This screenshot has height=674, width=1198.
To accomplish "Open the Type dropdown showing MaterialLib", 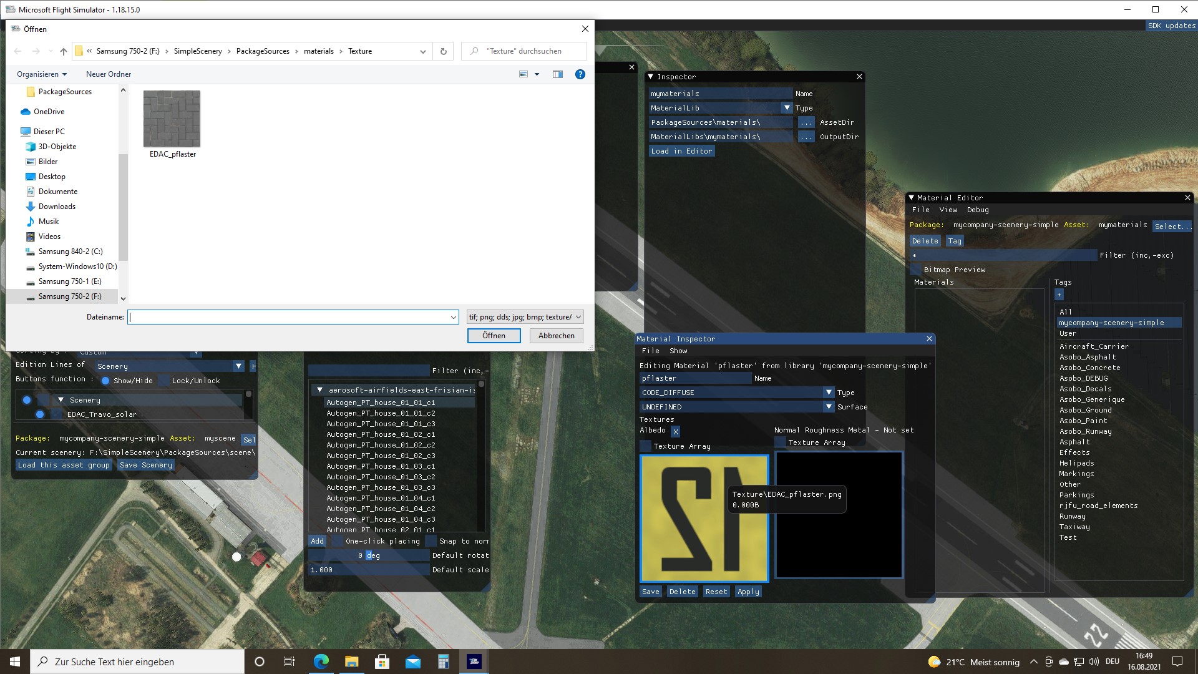I will pos(787,108).
